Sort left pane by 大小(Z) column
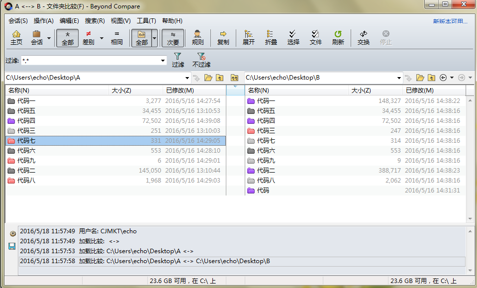 click(136, 91)
